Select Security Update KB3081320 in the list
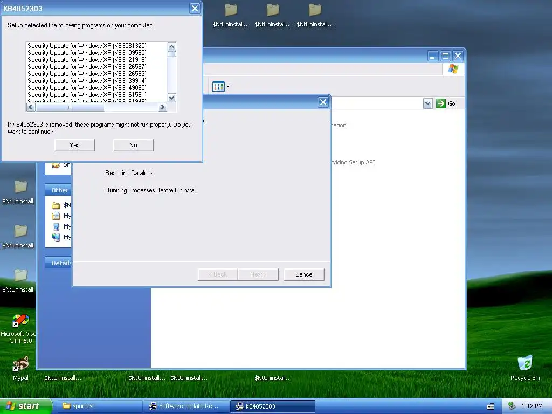552x414 pixels. click(87, 46)
